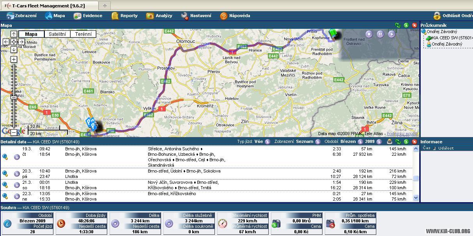Select KIA CEED SW in Průzkumník tree
Viewport: 473px width, 236px height.
click(x=448, y=38)
